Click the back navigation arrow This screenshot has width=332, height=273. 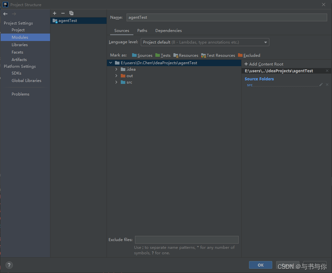[5, 14]
